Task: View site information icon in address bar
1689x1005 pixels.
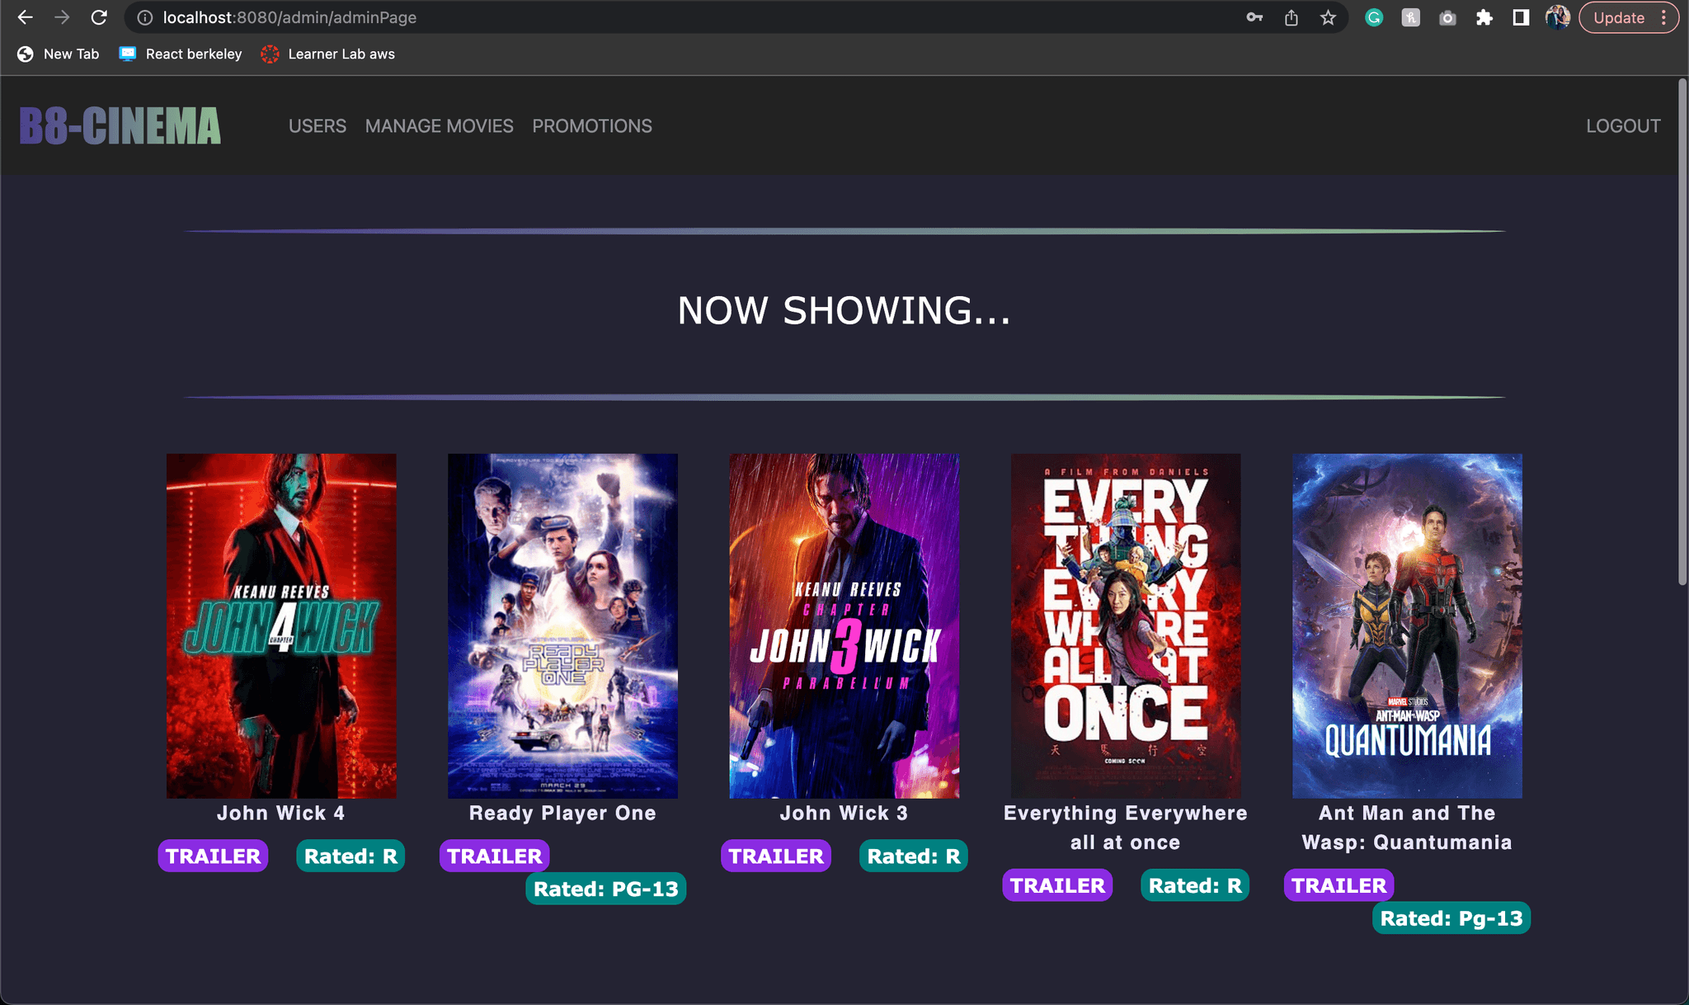Action: [145, 17]
